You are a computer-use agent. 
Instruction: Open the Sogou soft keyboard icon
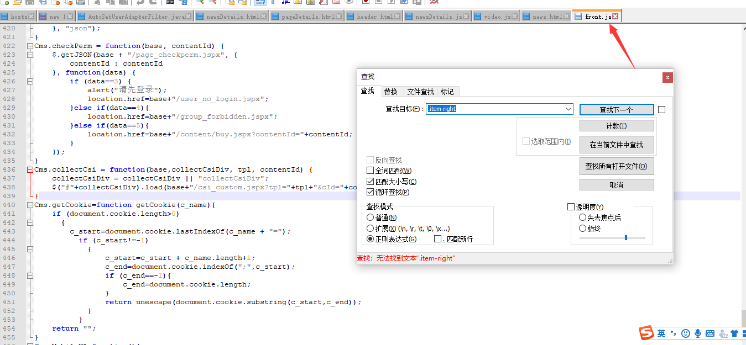[710, 333]
